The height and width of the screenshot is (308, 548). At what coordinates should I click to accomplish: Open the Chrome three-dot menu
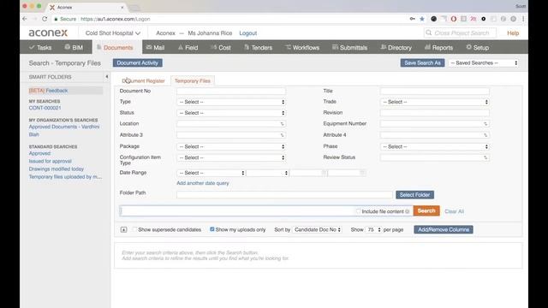click(x=523, y=19)
